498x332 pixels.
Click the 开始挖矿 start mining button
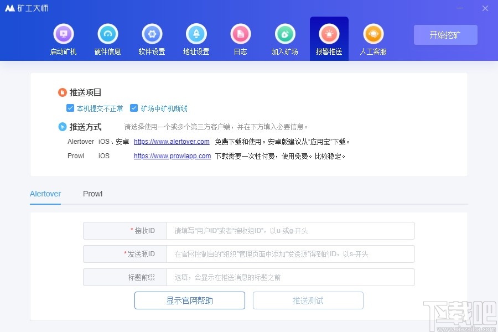445,34
